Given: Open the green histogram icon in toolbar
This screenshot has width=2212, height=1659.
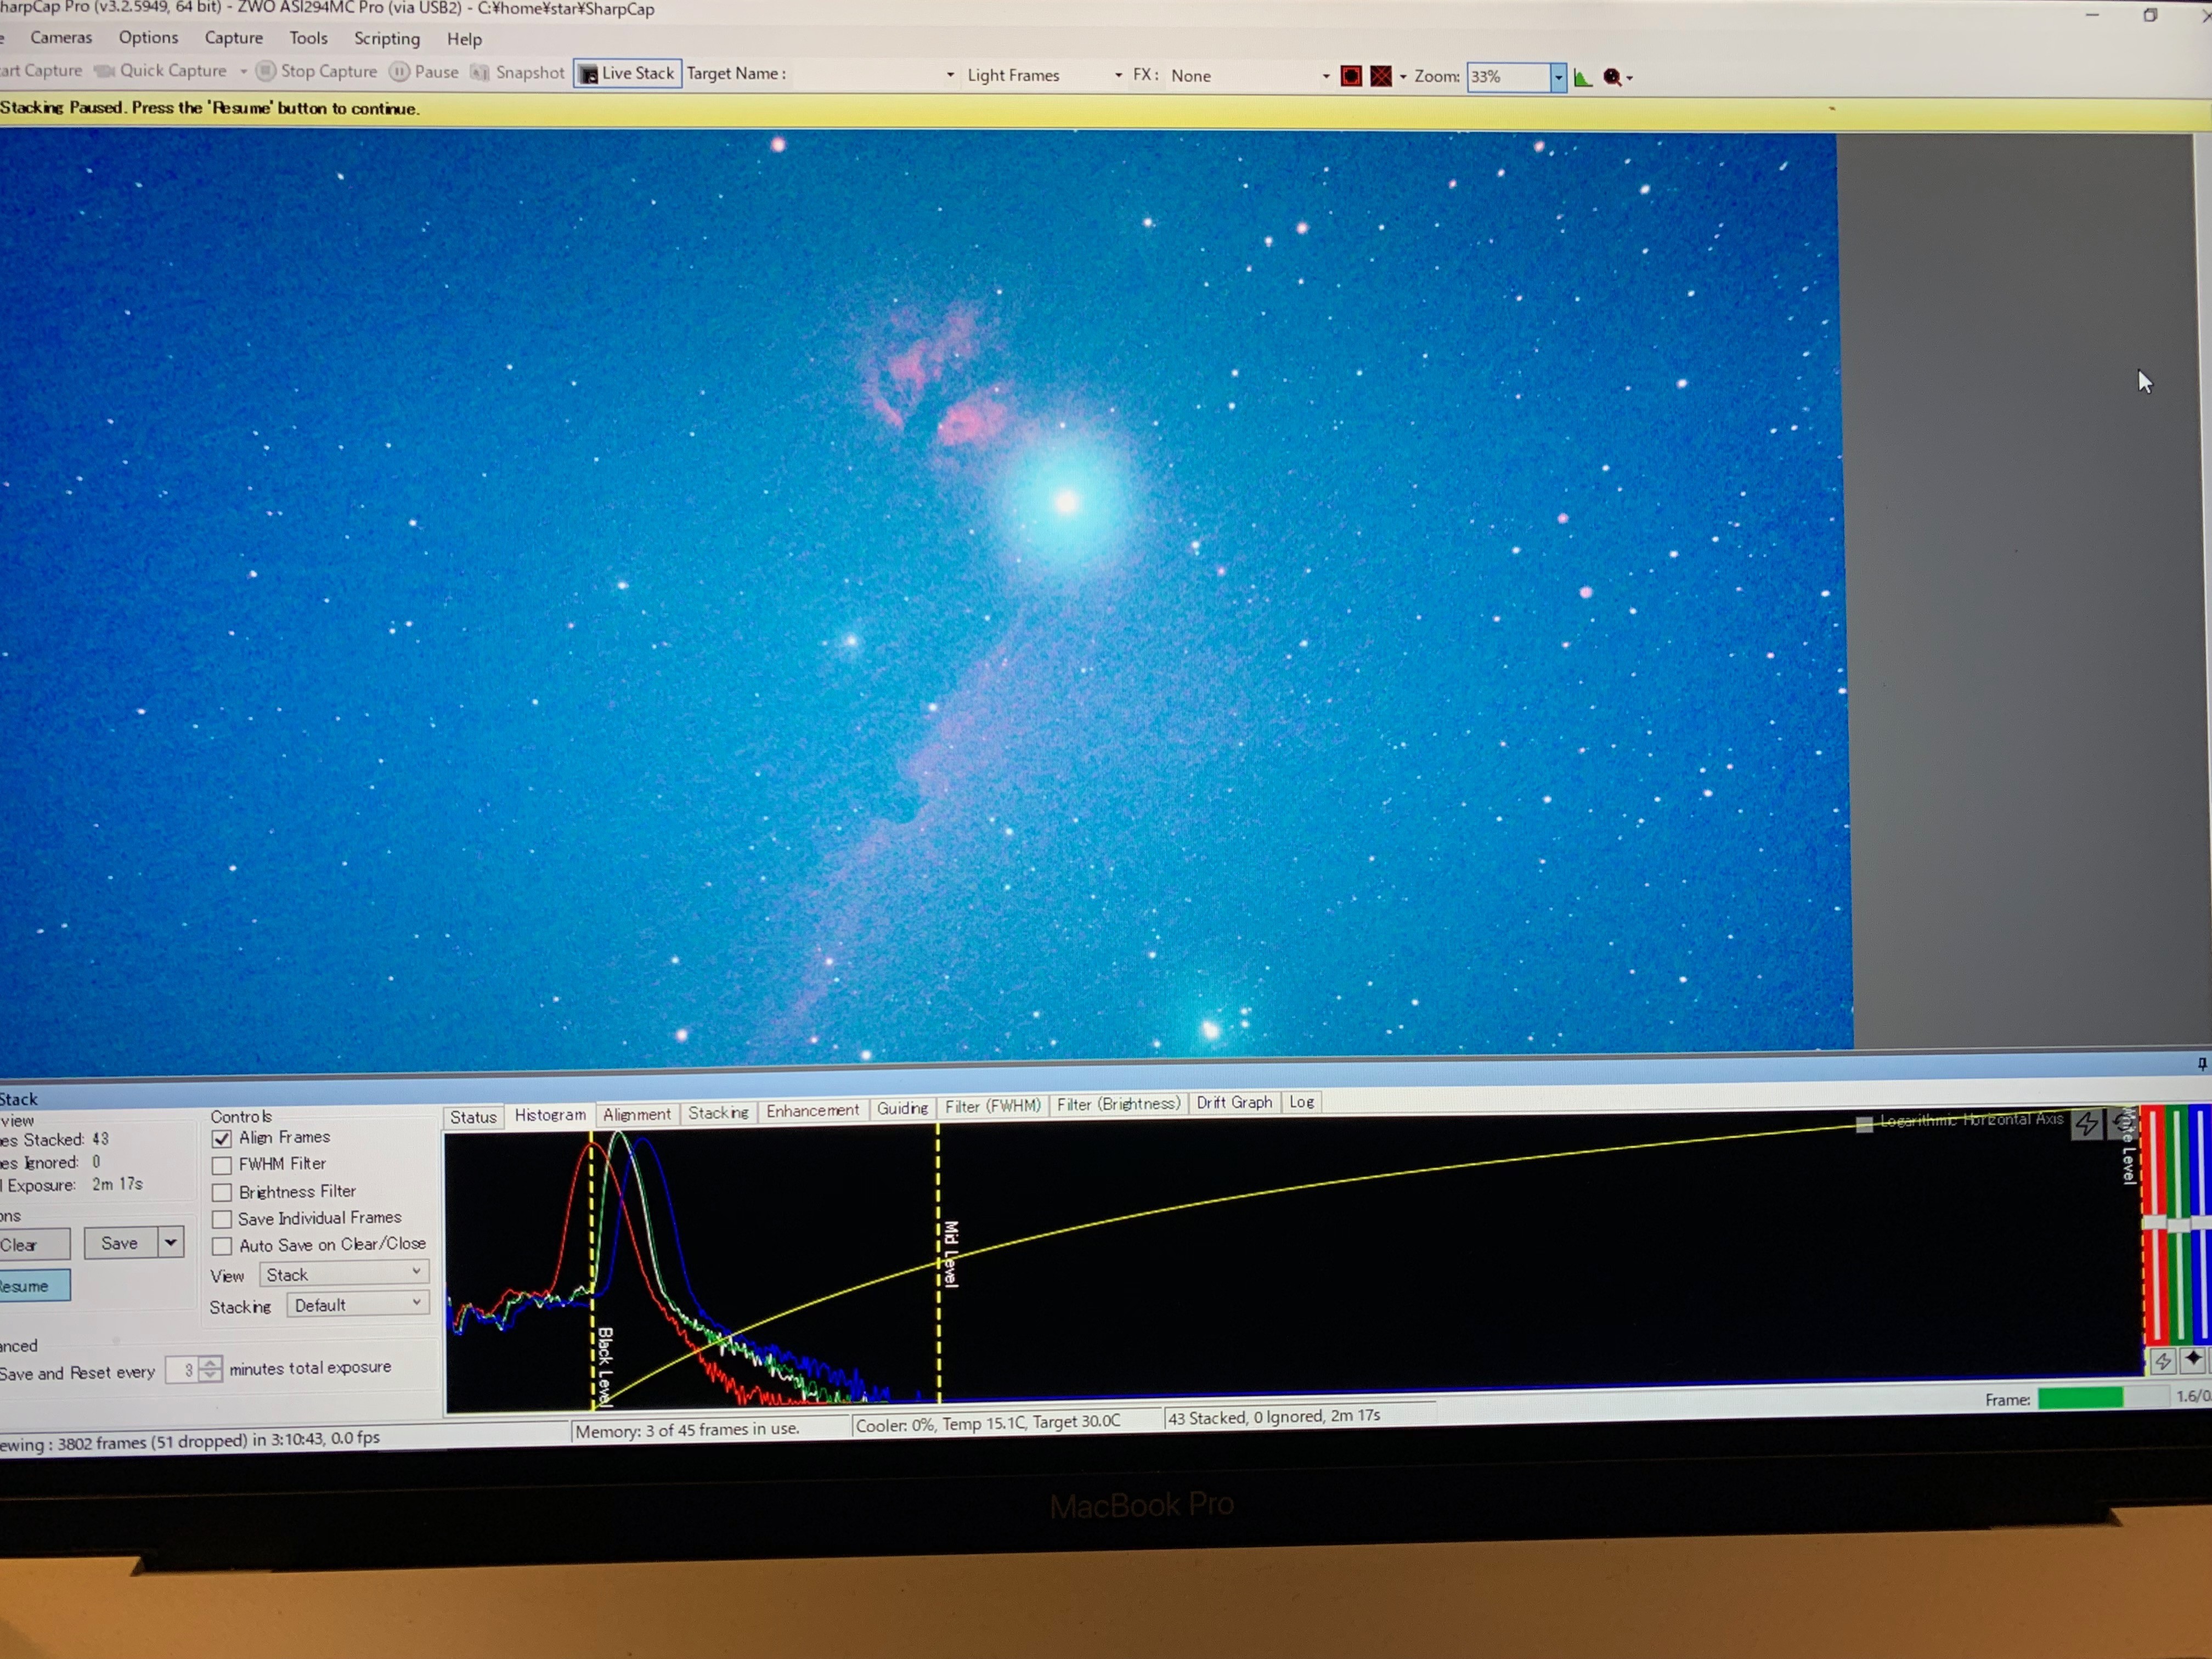Looking at the screenshot, I should click(x=1583, y=77).
